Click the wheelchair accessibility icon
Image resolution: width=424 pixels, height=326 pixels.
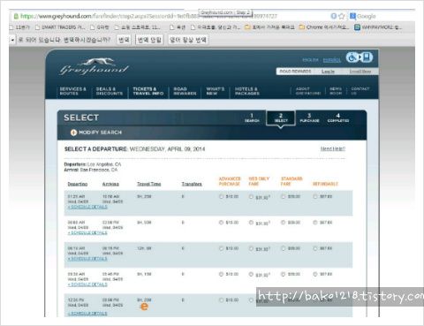coord(352,57)
